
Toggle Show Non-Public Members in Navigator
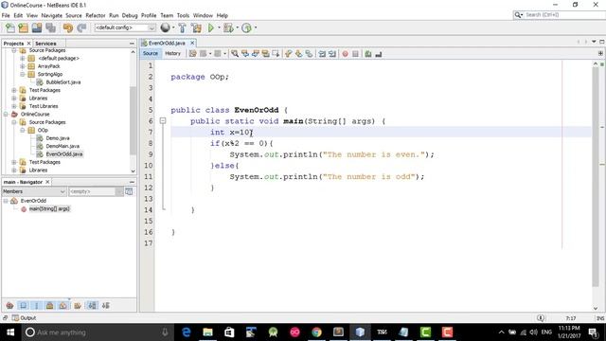click(x=49, y=305)
